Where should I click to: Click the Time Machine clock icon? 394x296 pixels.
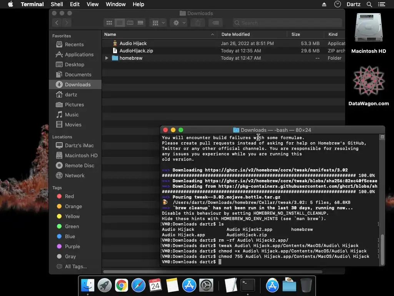pyautogui.click(x=337, y=4)
